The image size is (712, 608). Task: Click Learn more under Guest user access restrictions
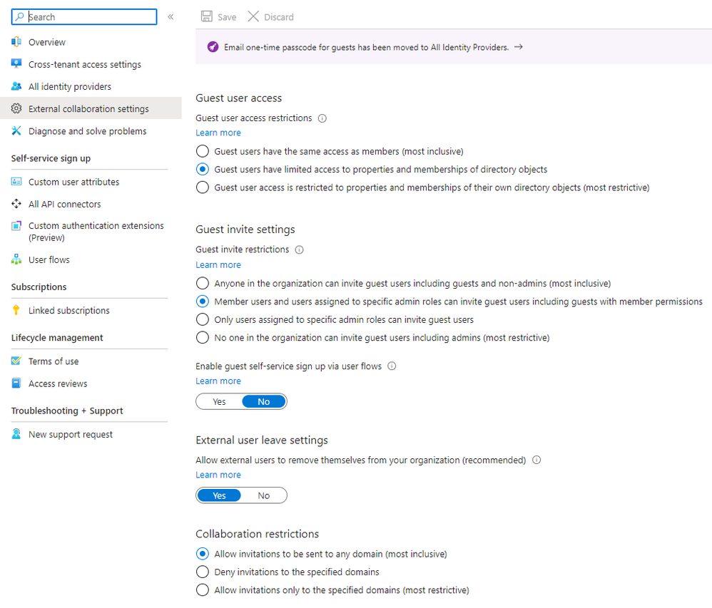point(218,133)
